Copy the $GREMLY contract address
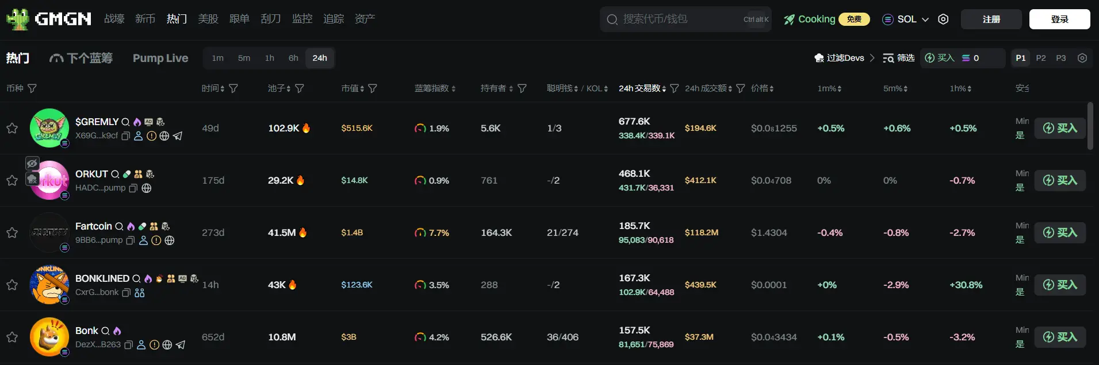Screen dimensions: 1099x365 (x=126, y=136)
